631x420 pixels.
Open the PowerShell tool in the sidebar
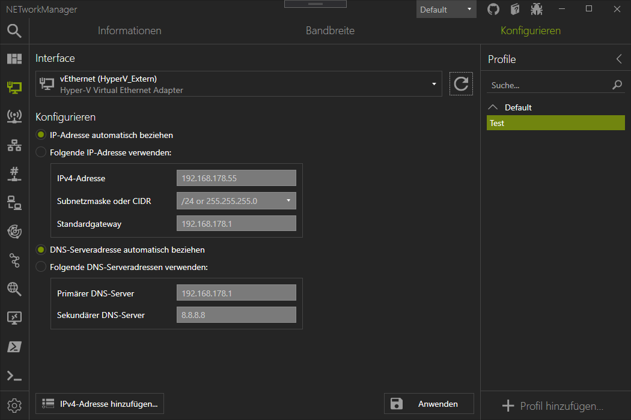coord(13,347)
